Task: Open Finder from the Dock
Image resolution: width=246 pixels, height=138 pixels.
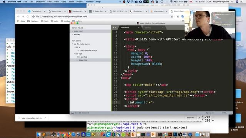Action: click(x=38, y=135)
